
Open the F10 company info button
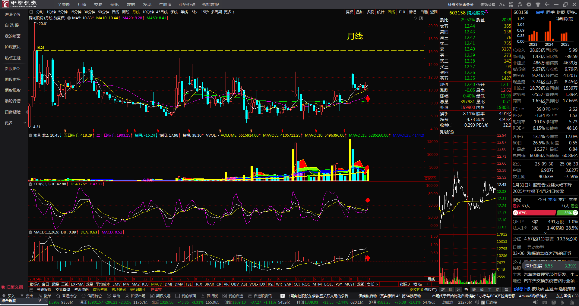click(x=402, y=12)
